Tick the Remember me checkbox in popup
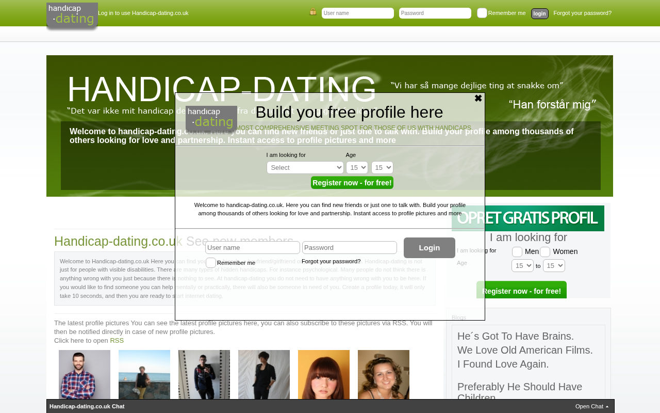The width and height of the screenshot is (660, 413). tap(211, 263)
